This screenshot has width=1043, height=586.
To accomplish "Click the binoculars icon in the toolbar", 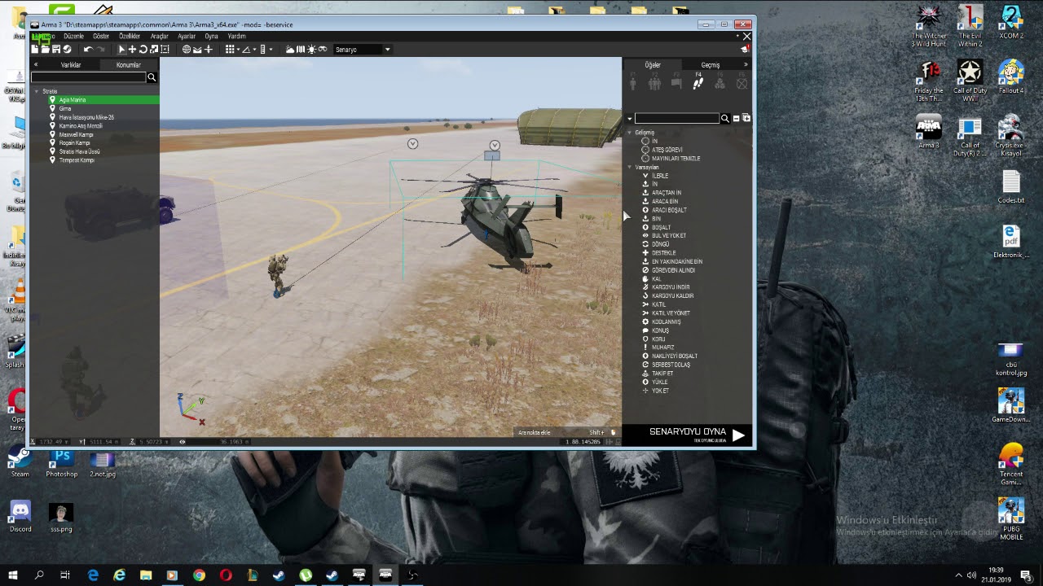I will (x=323, y=50).
